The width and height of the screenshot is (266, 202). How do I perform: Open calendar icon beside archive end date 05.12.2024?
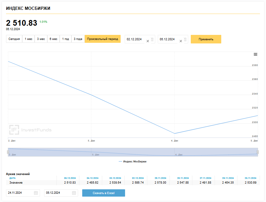[74, 193]
